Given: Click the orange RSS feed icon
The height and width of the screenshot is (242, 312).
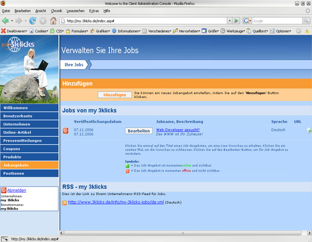Looking at the screenshot, I should 64,203.
